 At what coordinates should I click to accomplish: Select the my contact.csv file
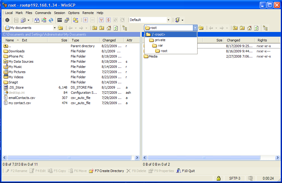[x=17, y=103]
